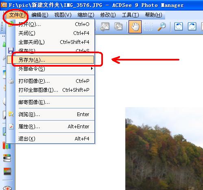Click the copy image toolbar icon
This screenshot has height=190, width=203.
pos(118,26)
